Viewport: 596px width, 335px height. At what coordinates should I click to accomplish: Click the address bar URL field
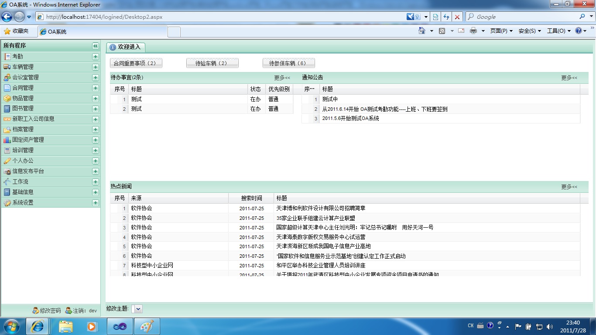click(220, 17)
